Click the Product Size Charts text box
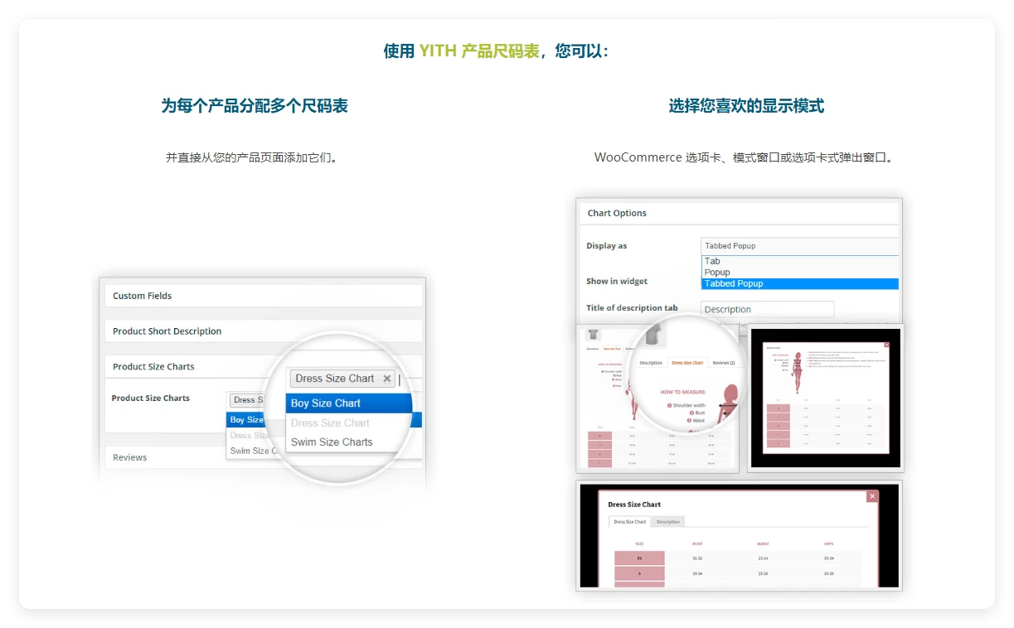Screen dimensions: 1014x628 (249, 399)
